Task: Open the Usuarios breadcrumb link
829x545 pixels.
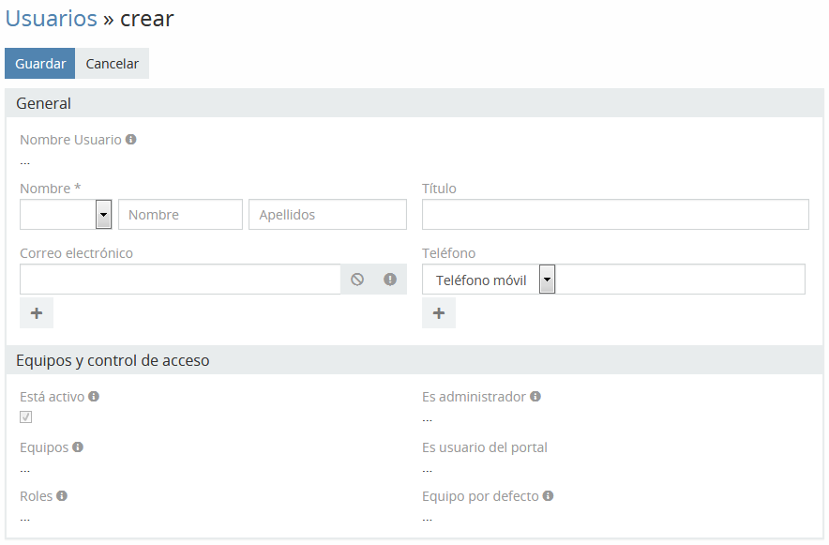Action: pyautogui.click(x=52, y=18)
